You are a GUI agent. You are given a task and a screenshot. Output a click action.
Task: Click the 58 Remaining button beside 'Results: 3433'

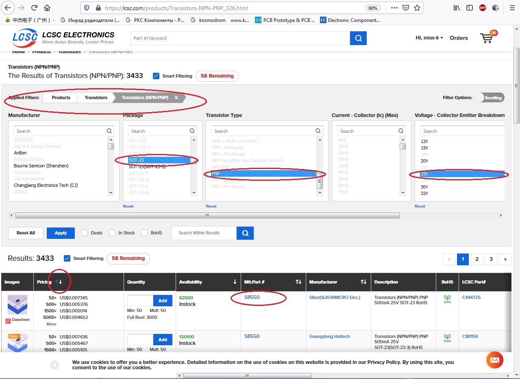point(128,258)
